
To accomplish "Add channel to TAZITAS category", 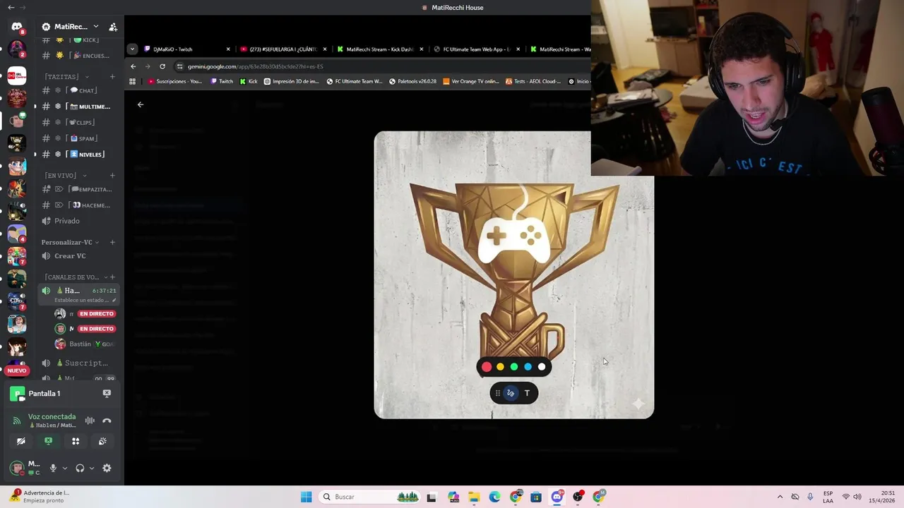I will [112, 76].
